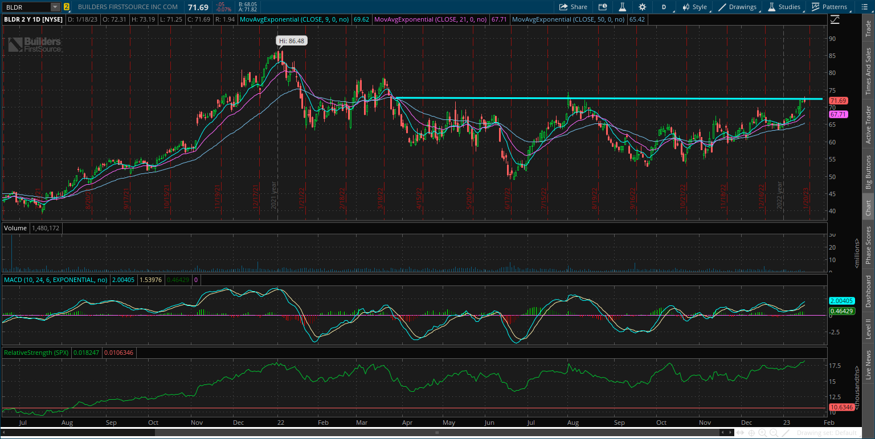Open the chart alerts/news window icon
The image size is (875, 439).
pos(603,7)
